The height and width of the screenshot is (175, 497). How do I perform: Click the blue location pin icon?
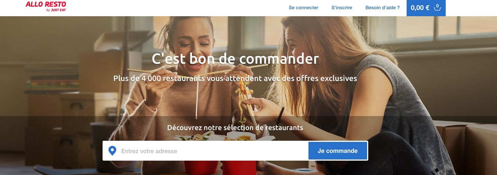pyautogui.click(x=112, y=151)
